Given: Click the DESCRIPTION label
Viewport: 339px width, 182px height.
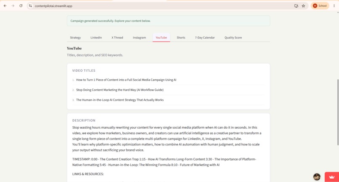Looking at the screenshot, I should 84,120.
